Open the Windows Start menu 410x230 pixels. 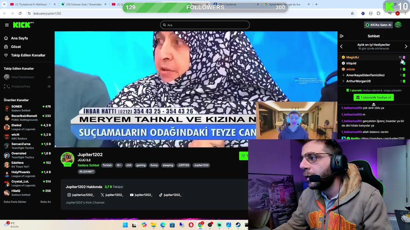[x=125, y=225]
